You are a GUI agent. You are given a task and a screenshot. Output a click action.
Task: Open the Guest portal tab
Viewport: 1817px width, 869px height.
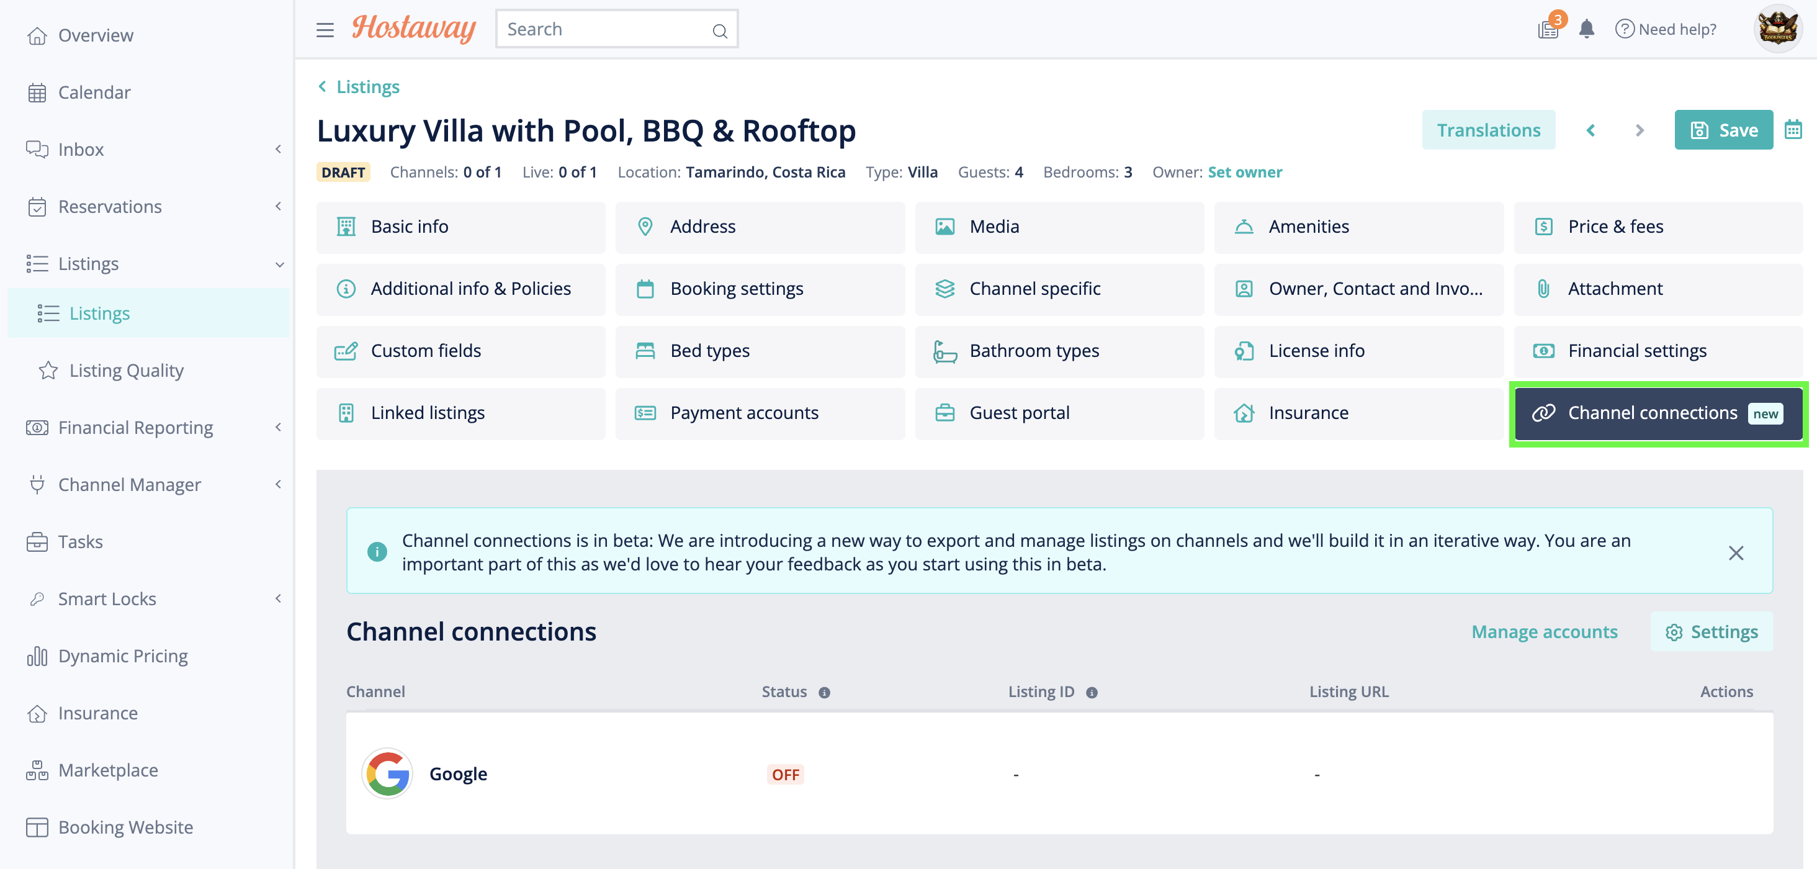tap(1059, 413)
